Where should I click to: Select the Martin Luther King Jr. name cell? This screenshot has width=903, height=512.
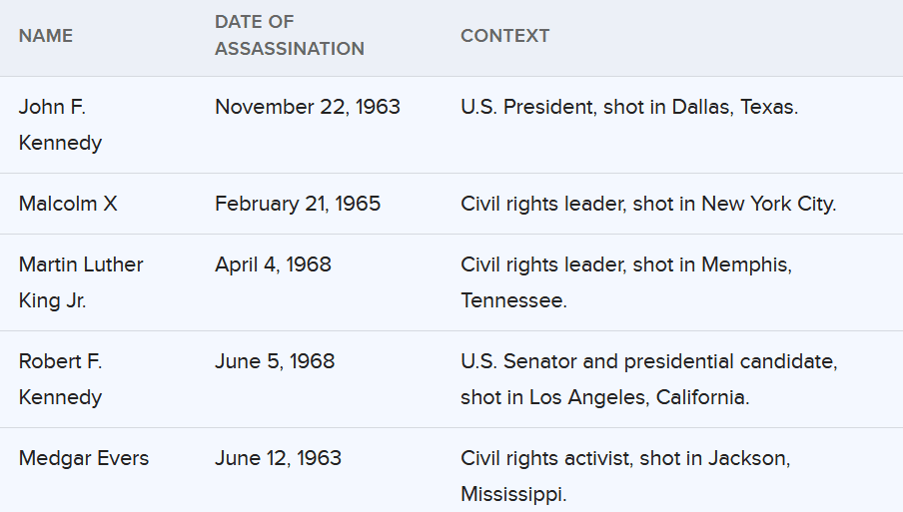80,282
